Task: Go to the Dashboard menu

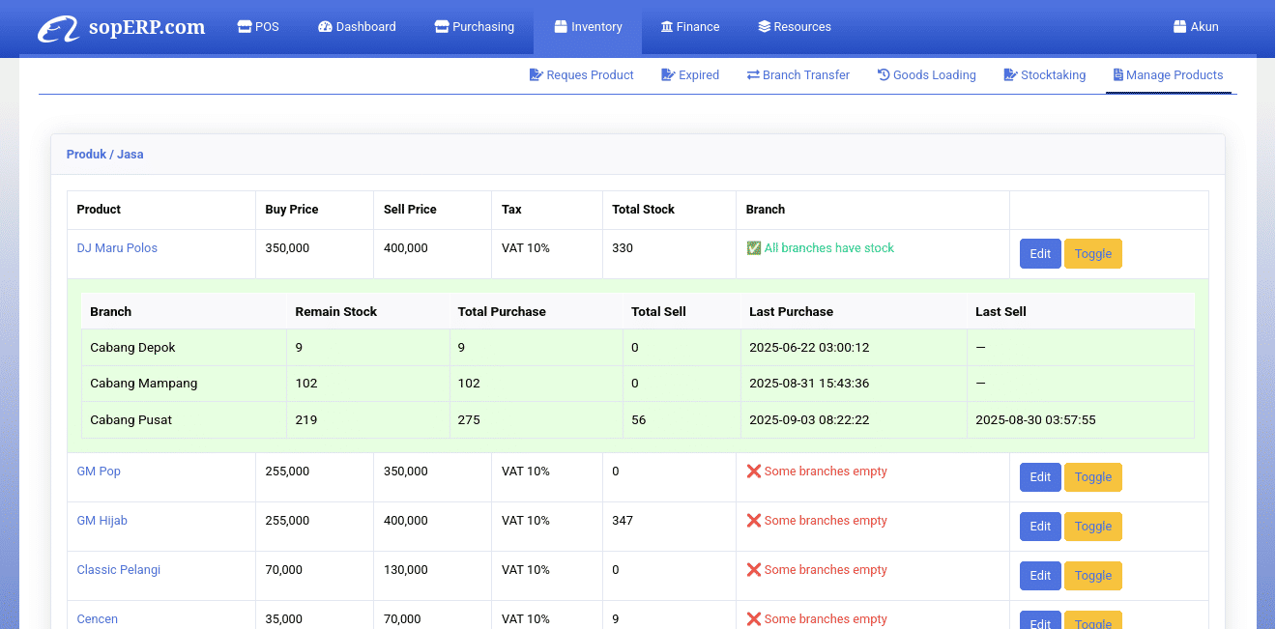Action: (x=357, y=27)
